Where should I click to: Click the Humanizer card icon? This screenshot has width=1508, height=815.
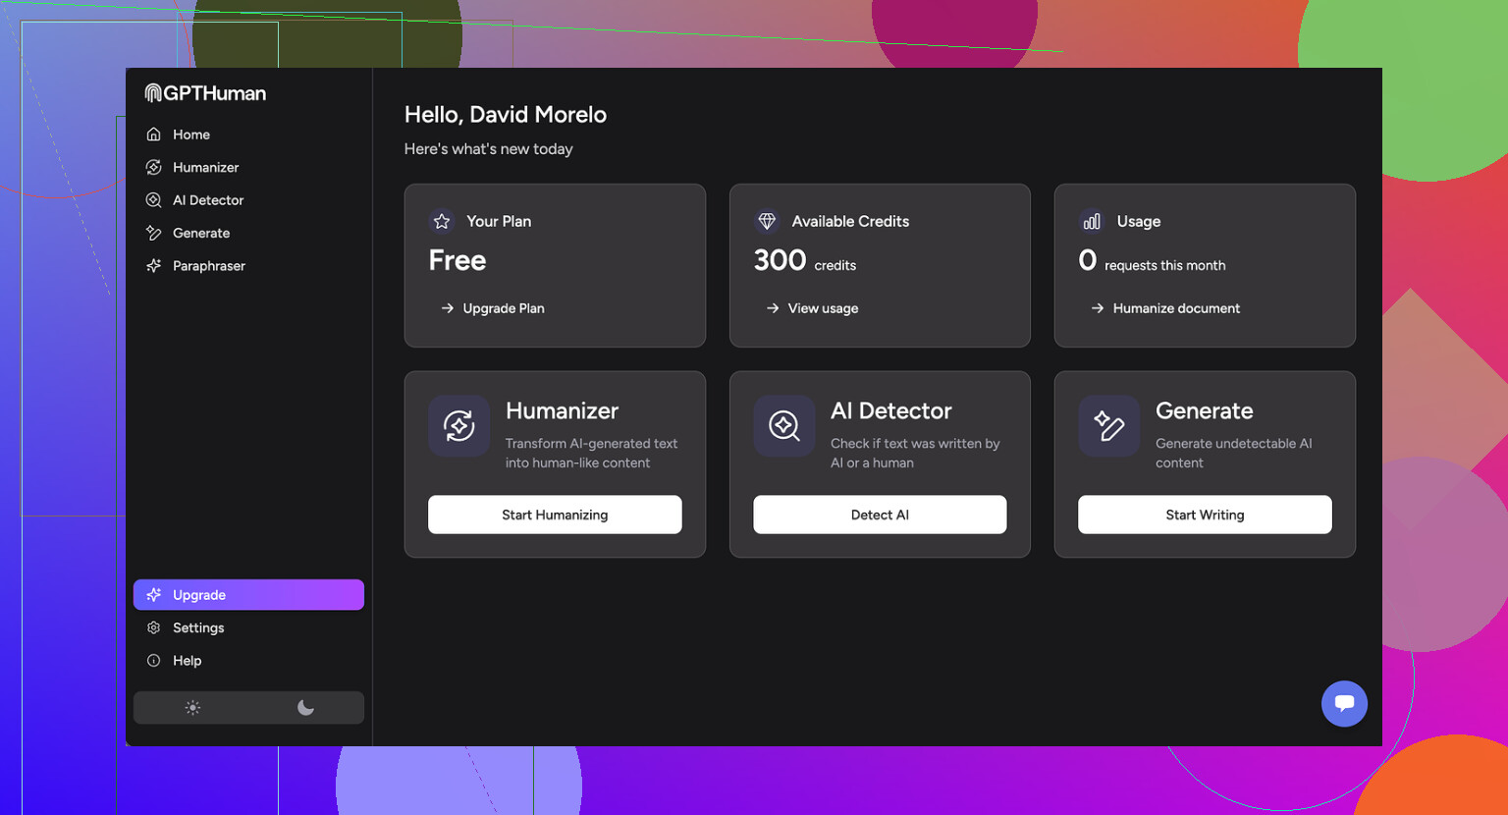[458, 426]
